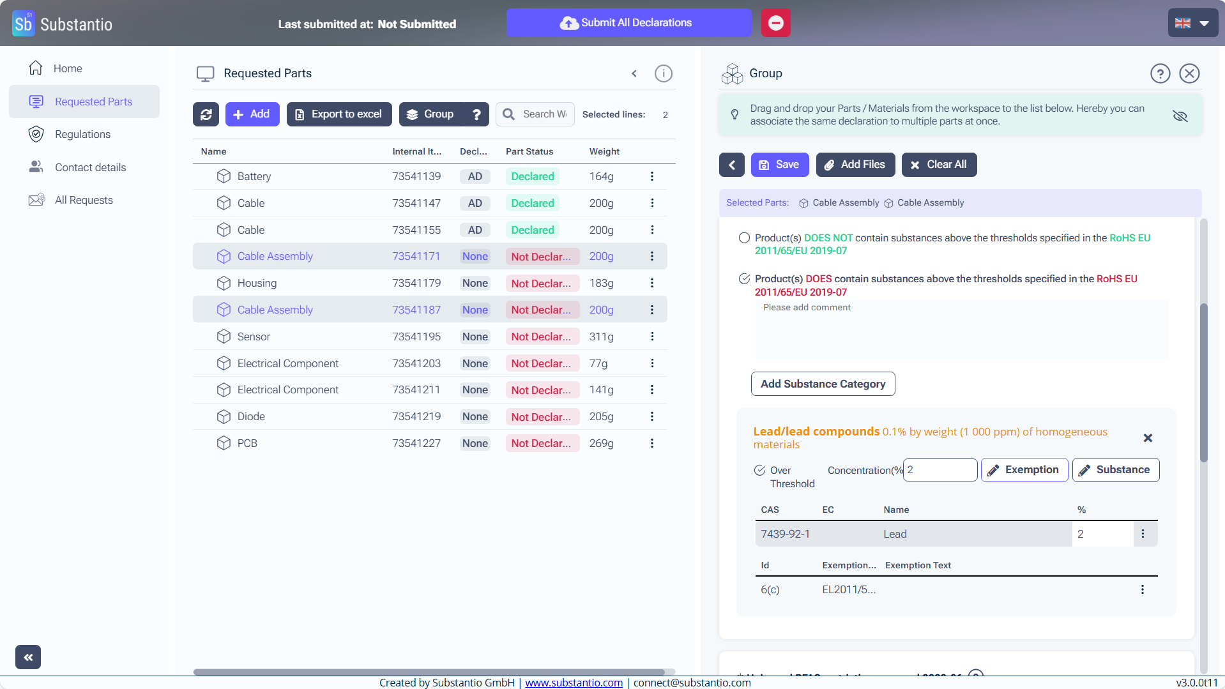Select the DOES contain RoHS option
The height and width of the screenshot is (689, 1225).
(x=744, y=279)
